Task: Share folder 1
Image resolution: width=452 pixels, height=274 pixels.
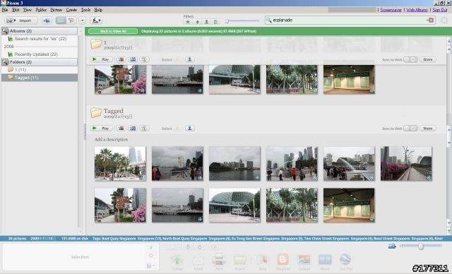Action: [x=428, y=59]
